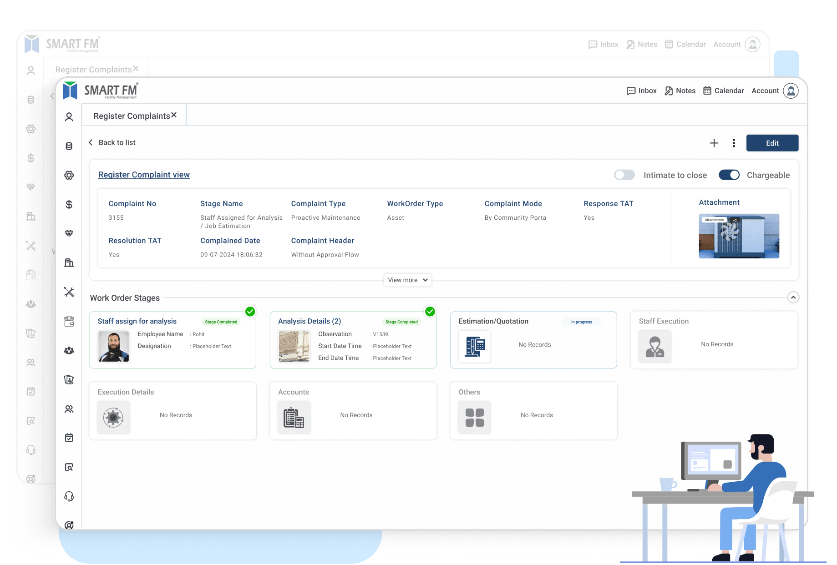The width and height of the screenshot is (837, 565).
Task: Open the Calendar from the top bar
Action: coord(723,91)
